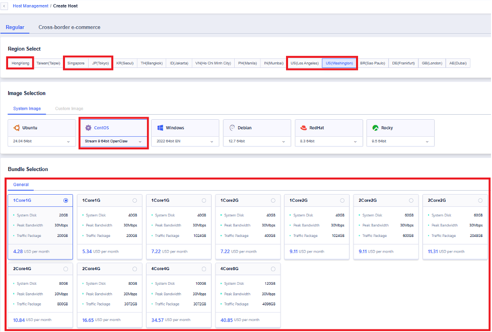Click the Host Management breadcrumb link
The width and height of the screenshot is (492, 332).
click(31, 6)
